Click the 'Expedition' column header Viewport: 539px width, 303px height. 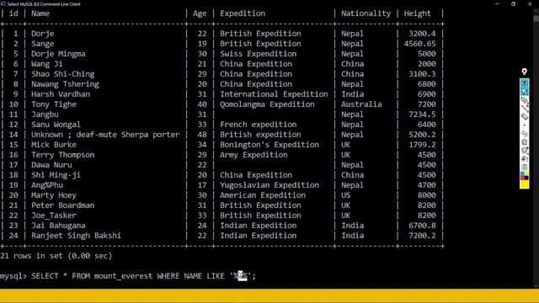coord(243,13)
